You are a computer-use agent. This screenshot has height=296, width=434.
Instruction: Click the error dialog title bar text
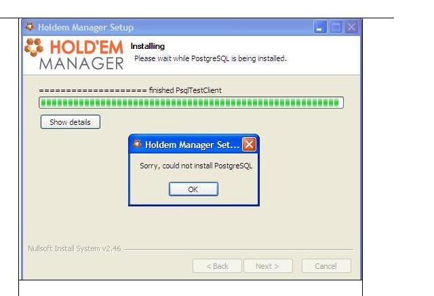[192, 145]
